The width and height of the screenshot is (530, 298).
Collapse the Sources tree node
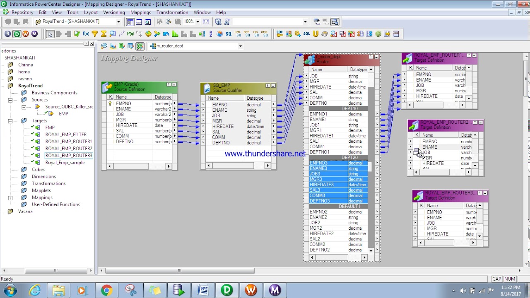(x=10, y=100)
